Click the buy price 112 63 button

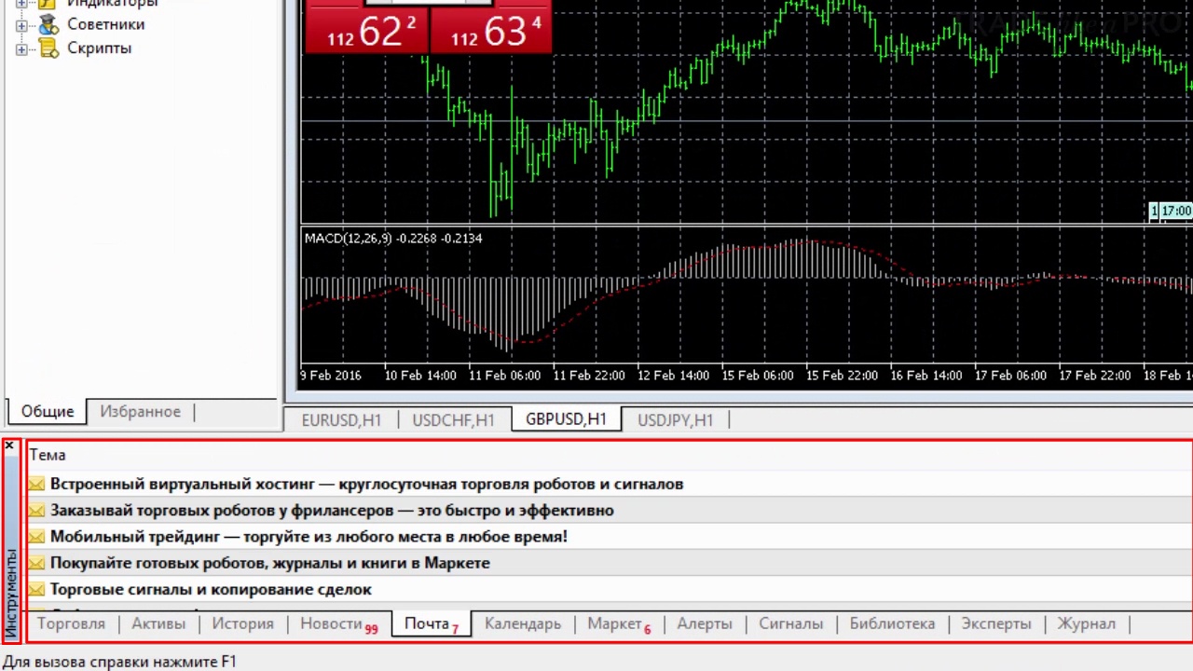click(491, 27)
